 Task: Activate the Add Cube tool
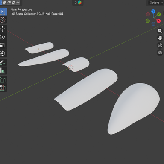click(3, 80)
